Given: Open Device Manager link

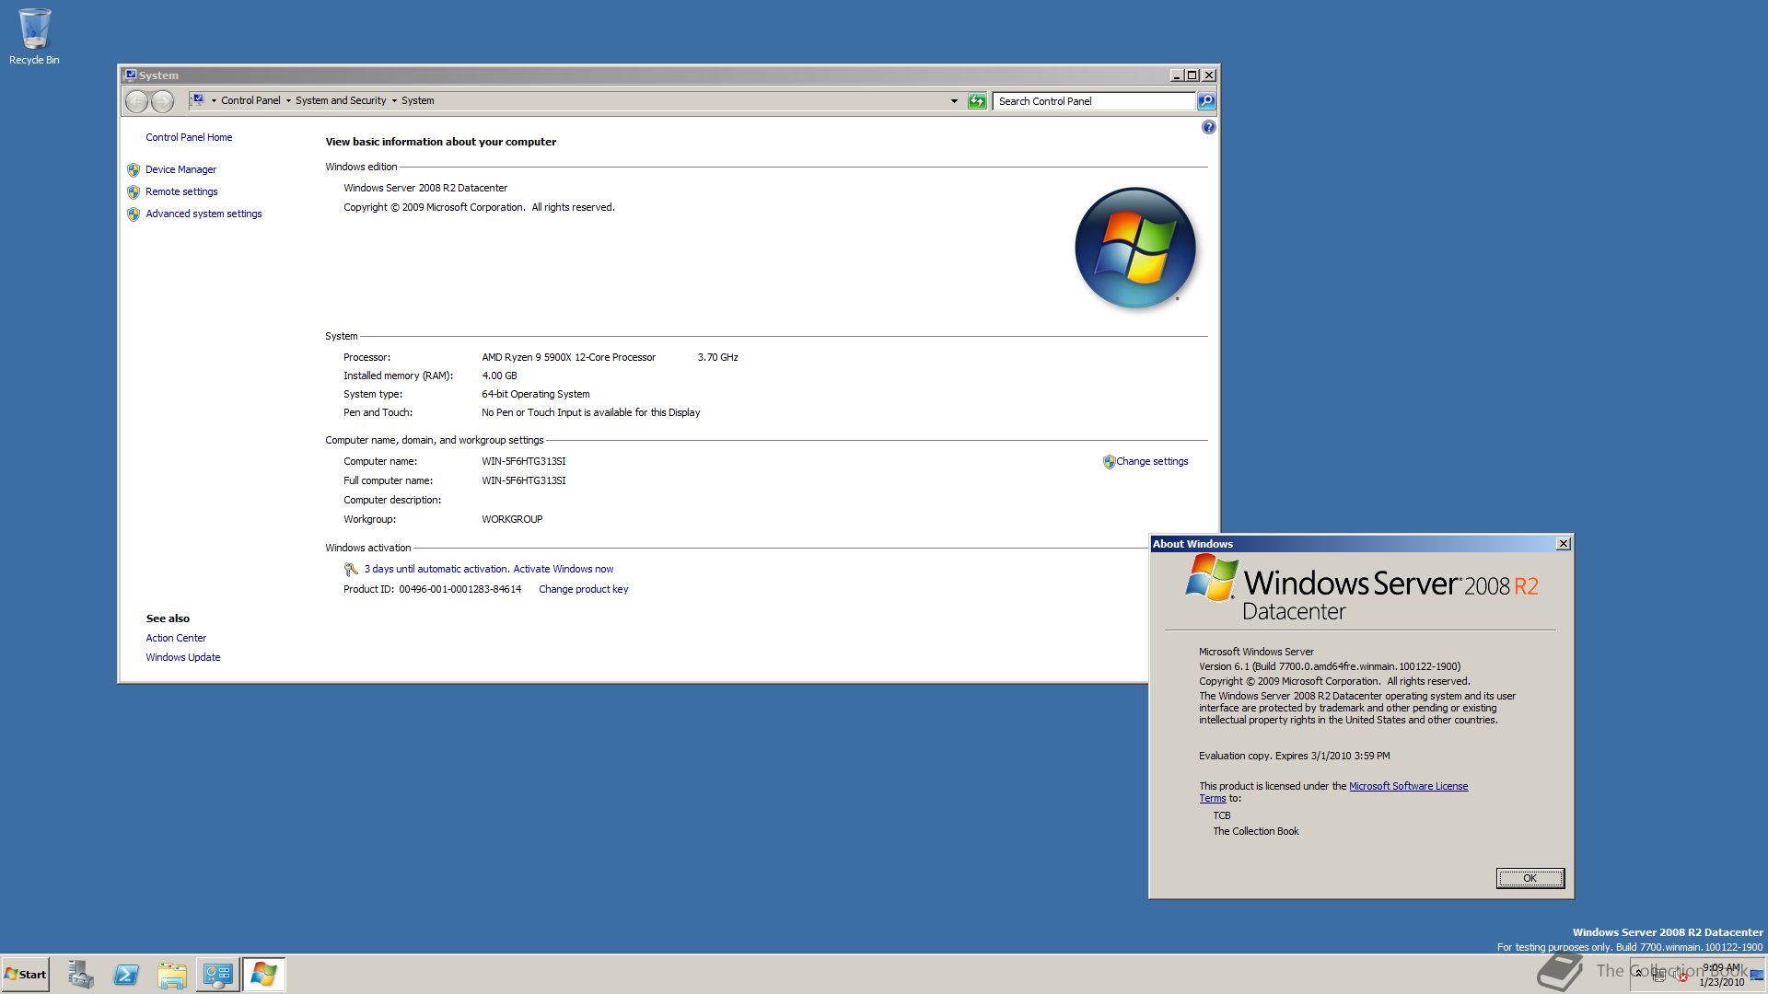Looking at the screenshot, I should [x=180, y=169].
